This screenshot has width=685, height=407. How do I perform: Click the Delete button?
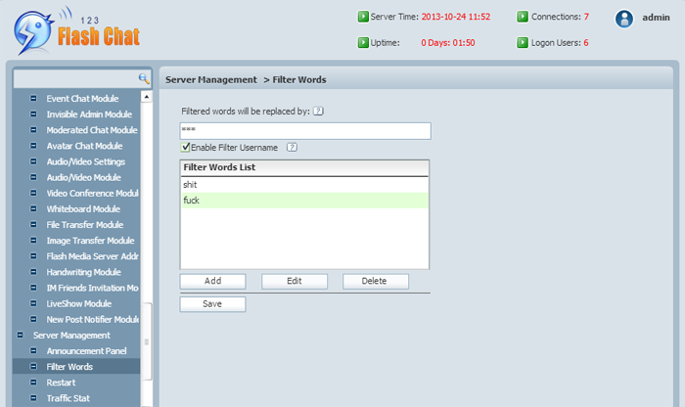pyautogui.click(x=376, y=281)
